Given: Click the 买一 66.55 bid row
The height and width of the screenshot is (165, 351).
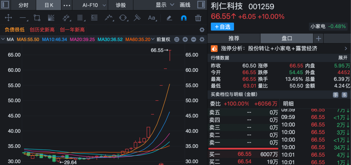Looking at the screenshot, I should point(243,154).
